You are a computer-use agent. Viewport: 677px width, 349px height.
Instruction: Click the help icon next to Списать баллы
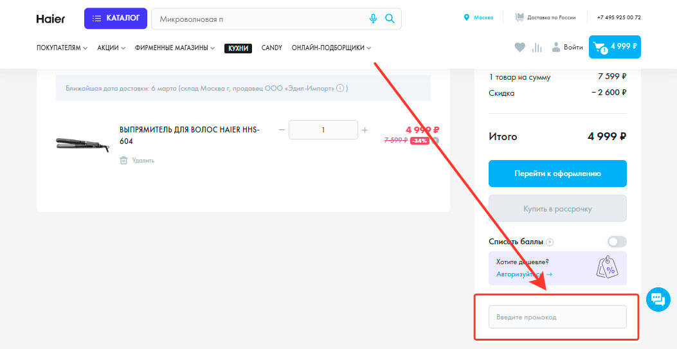click(550, 242)
